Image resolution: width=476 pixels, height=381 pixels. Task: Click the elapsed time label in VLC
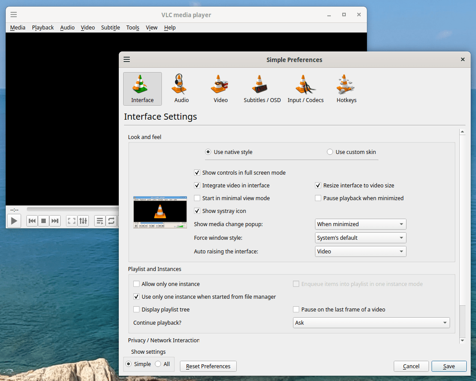(14, 209)
